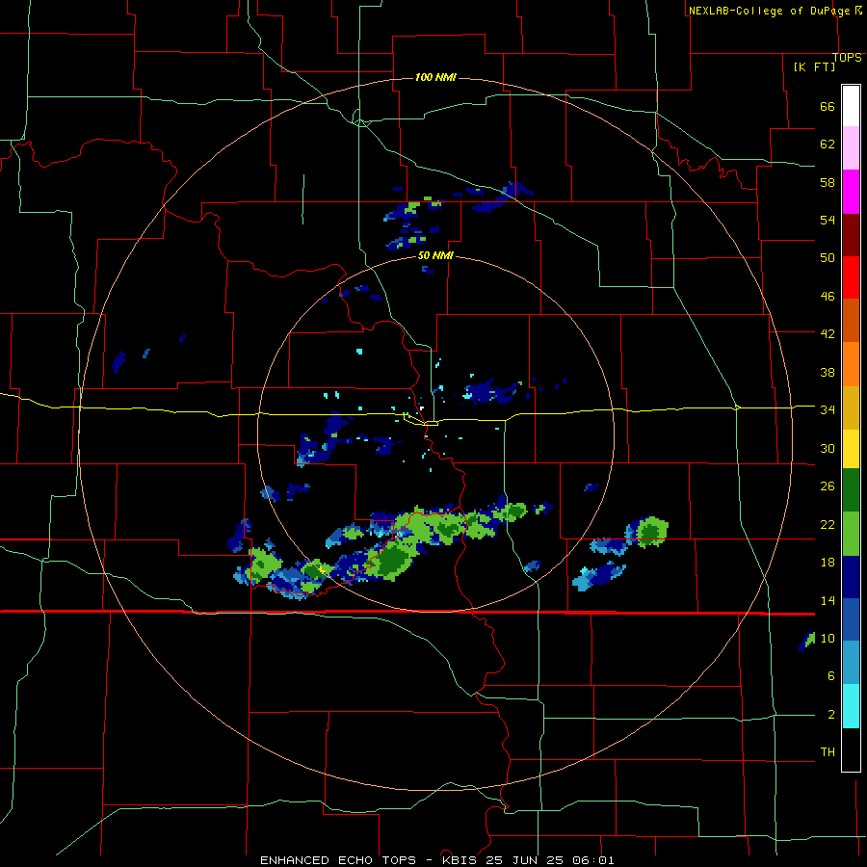This screenshot has width=867, height=867.
Task: Click the KBIS station identifier in the caption
Action: tap(461, 860)
